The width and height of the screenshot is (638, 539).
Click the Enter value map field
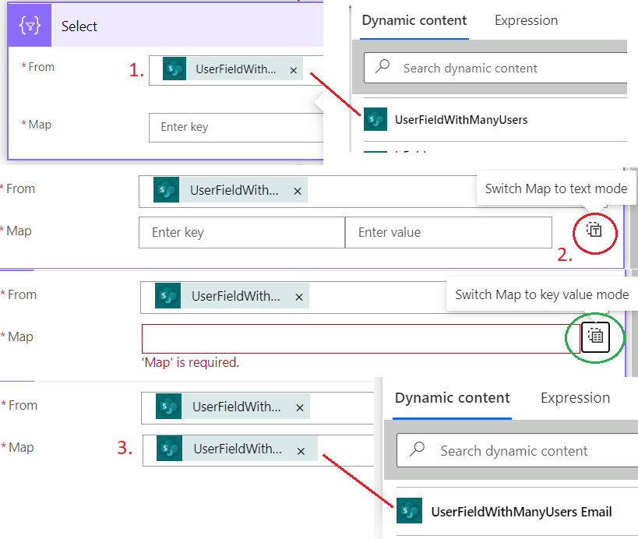449,232
